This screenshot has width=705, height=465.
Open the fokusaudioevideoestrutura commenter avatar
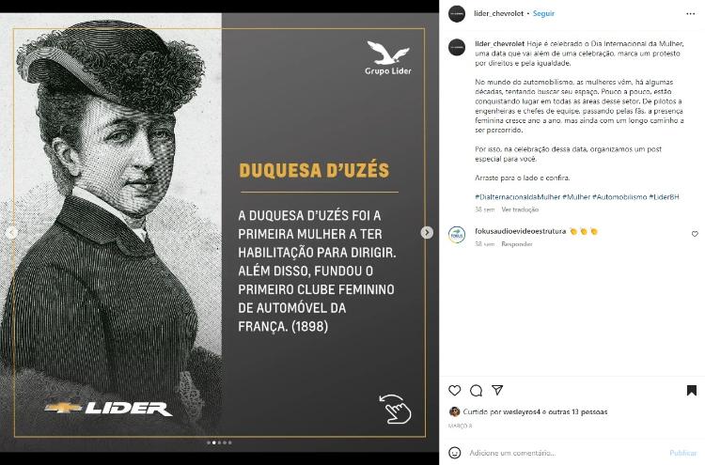coord(457,235)
